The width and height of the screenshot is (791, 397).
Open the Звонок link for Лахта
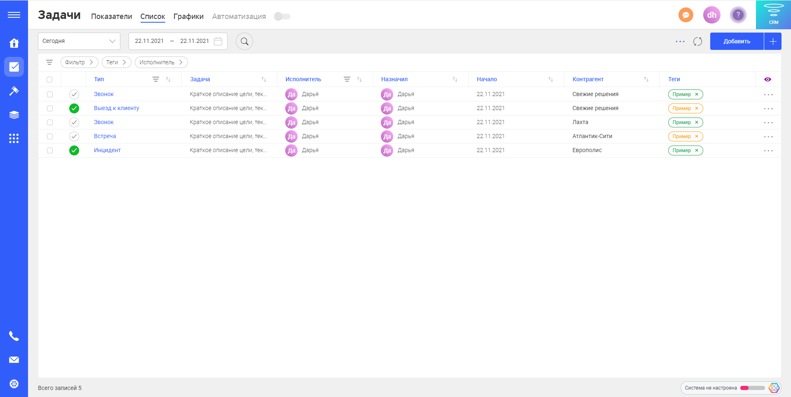(104, 122)
